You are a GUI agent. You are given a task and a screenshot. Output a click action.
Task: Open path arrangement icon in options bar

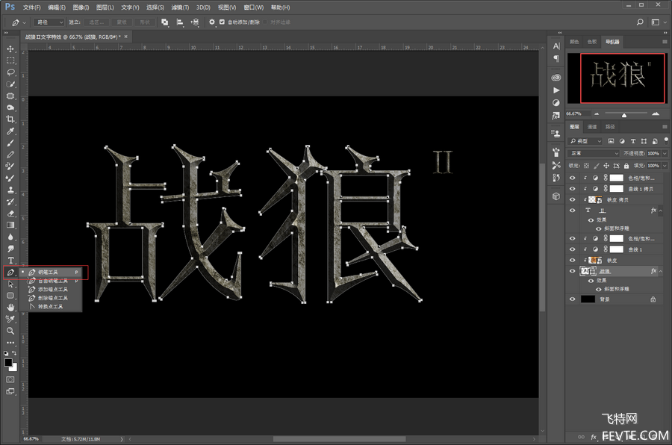point(195,22)
